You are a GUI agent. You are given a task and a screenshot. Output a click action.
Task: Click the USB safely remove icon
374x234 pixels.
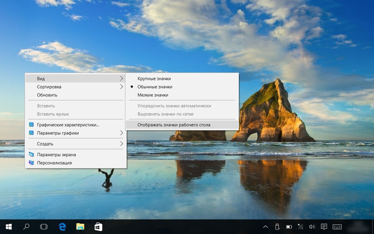277,227
